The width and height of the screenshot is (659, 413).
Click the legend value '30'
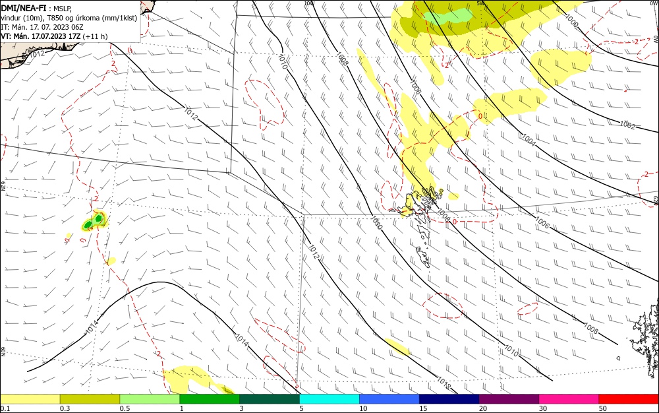click(x=543, y=408)
